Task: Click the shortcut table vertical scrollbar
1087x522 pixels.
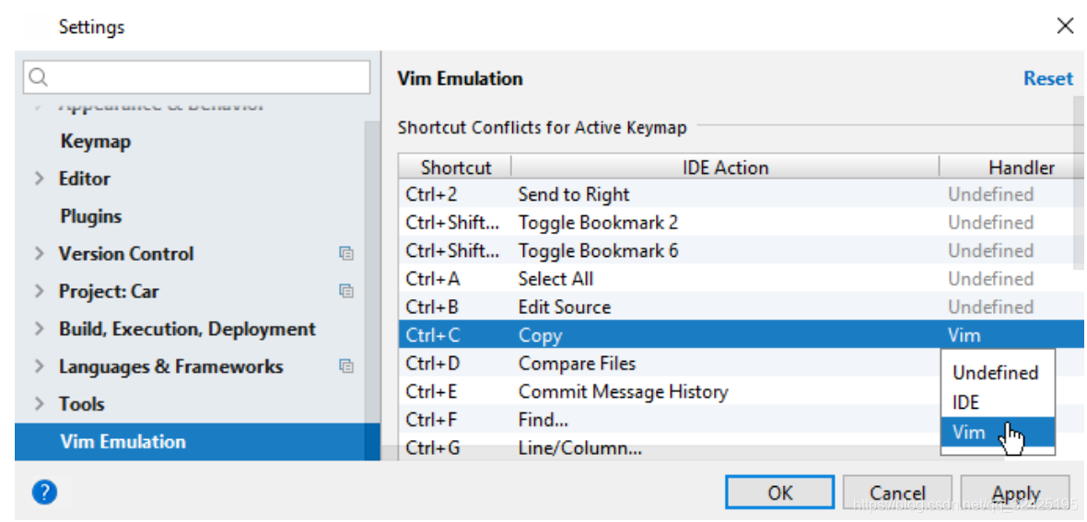Action: pos(1079,182)
